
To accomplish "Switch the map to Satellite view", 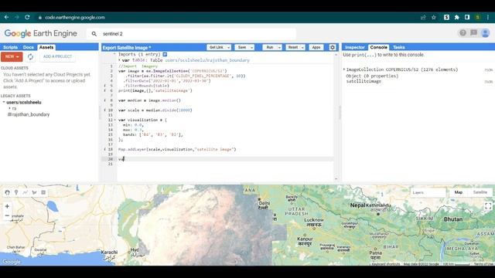I will 480,192.
